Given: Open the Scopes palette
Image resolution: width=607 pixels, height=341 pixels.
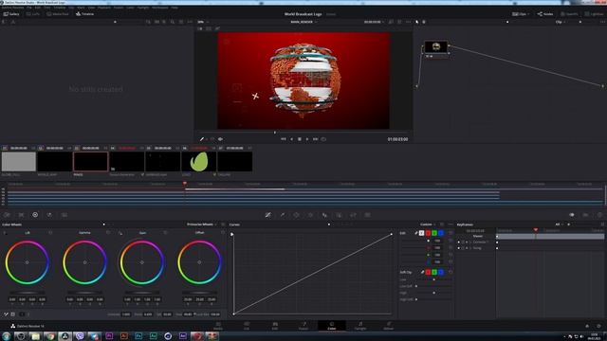Looking at the screenshot, I should 586,215.
